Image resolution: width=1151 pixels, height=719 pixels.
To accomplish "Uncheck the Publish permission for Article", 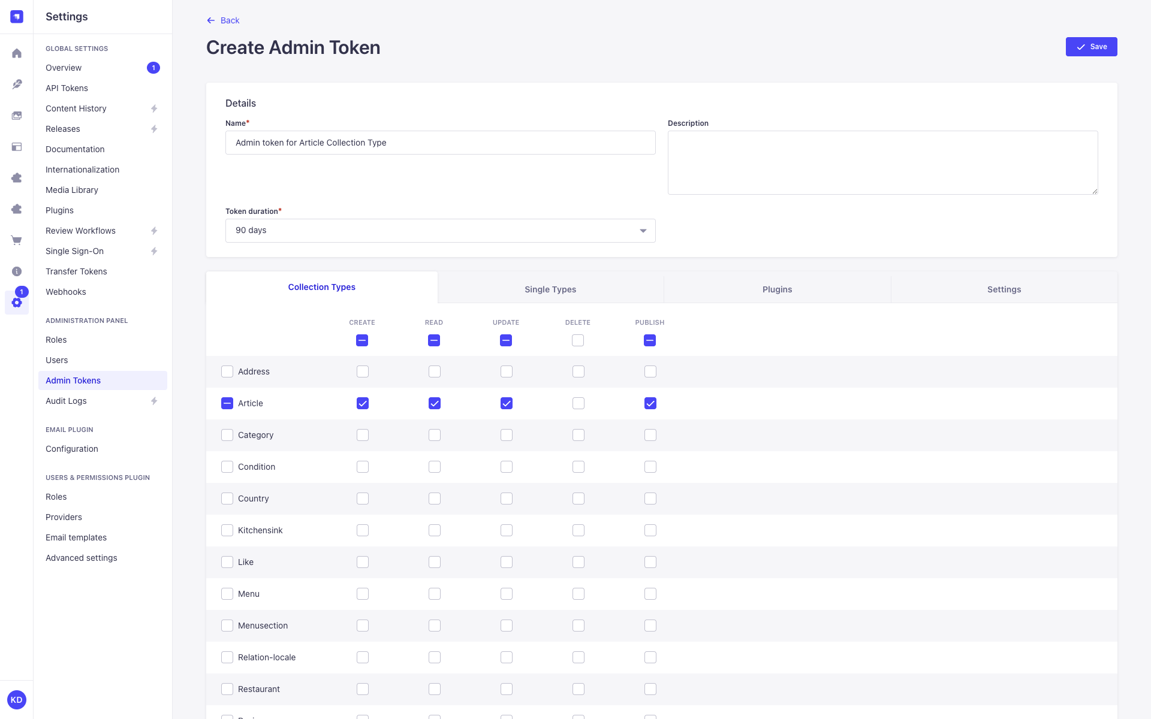I will point(650,403).
